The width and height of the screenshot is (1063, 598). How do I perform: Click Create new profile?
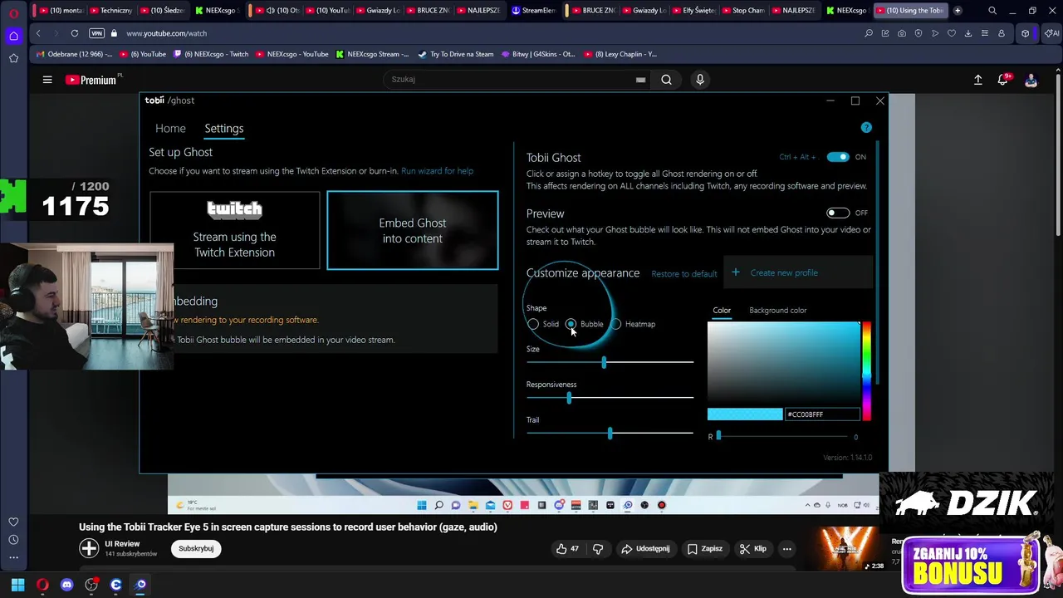click(784, 272)
